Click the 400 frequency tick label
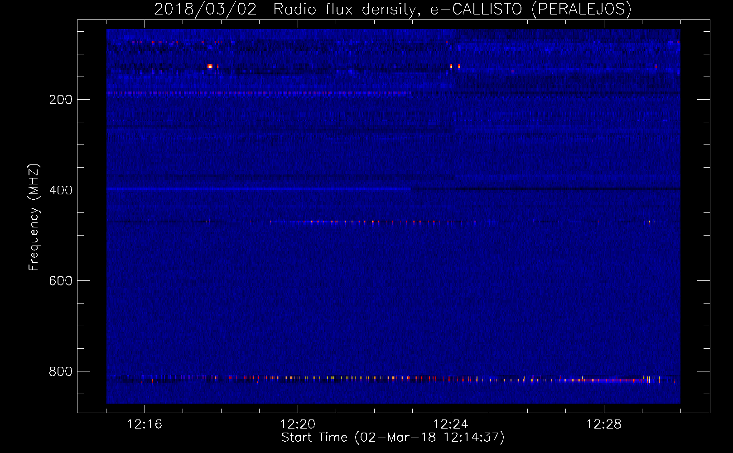This screenshot has height=453, width=733. point(61,190)
